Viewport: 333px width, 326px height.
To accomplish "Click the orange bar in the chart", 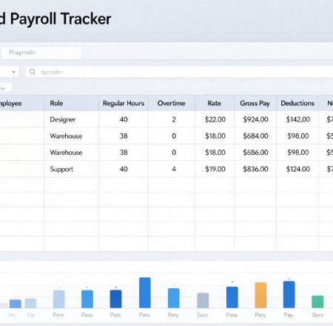I will [260, 295].
